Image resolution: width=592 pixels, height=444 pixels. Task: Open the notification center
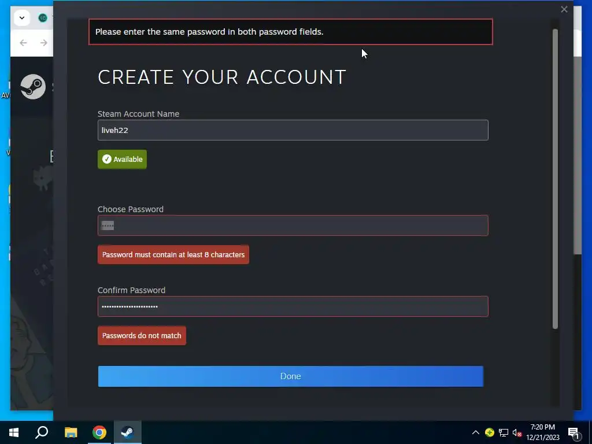point(574,433)
